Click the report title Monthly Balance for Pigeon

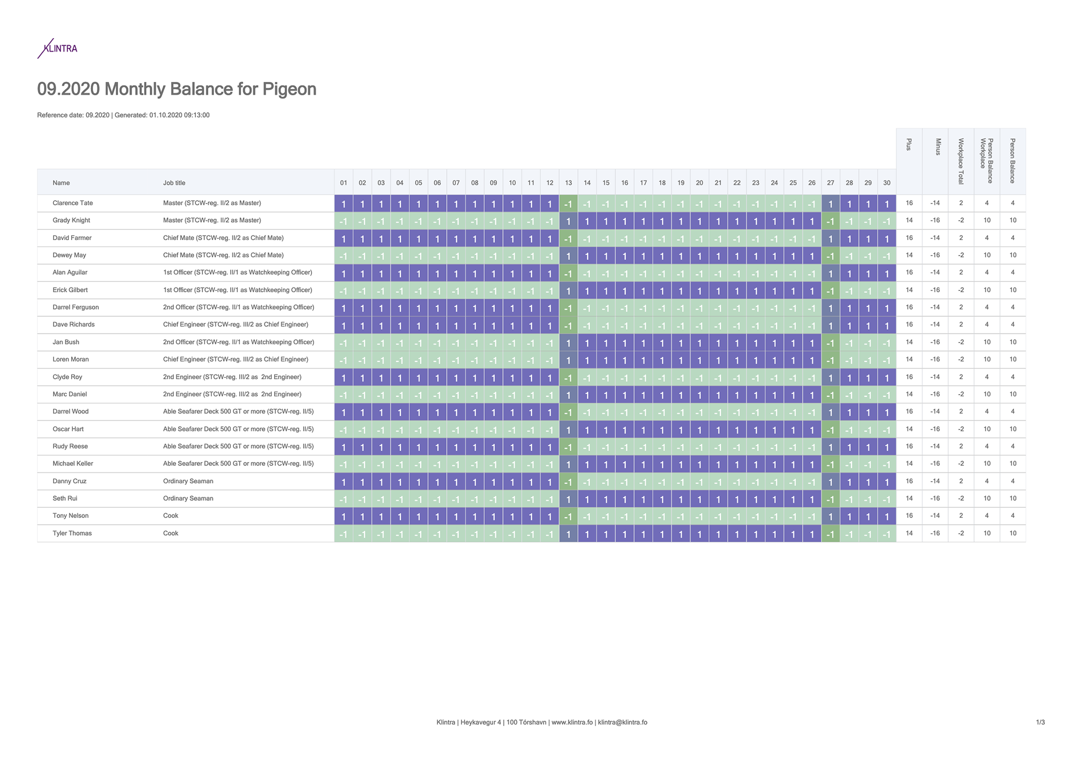(177, 89)
